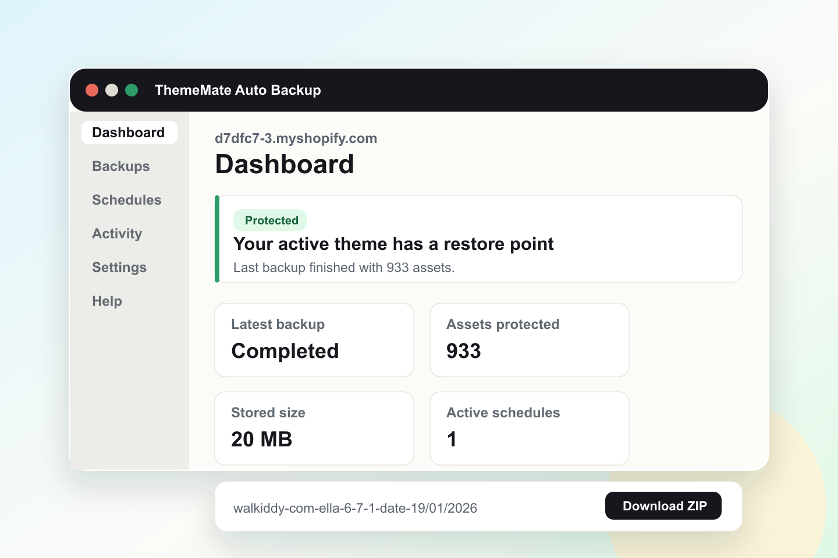Select the Stored size 20 MB card
Image resolution: width=838 pixels, height=558 pixels.
pyautogui.click(x=314, y=428)
